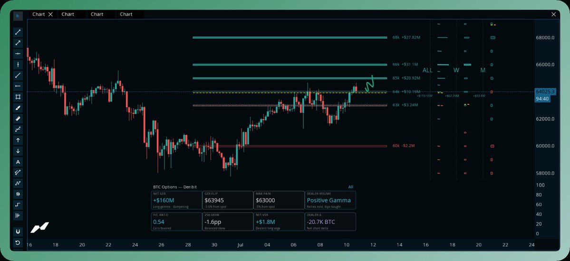
Task: Click the DEALER Δ -20.7K BTC value
Action: tap(320, 222)
